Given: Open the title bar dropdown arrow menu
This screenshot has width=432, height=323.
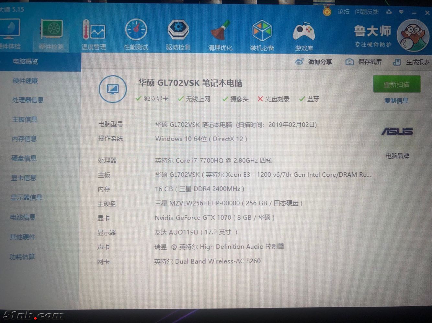Looking at the screenshot, I should click(401, 12).
